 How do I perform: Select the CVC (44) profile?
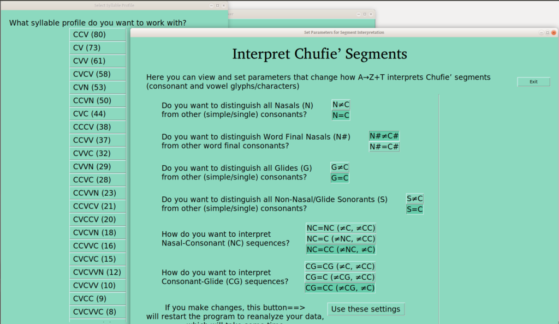click(97, 113)
